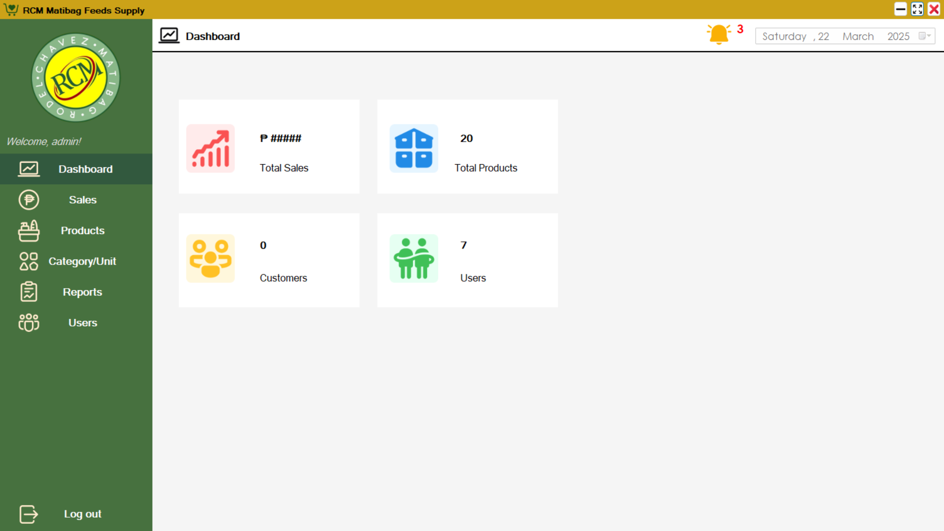Click the Log out door icon
The image size is (944, 531).
click(x=29, y=514)
